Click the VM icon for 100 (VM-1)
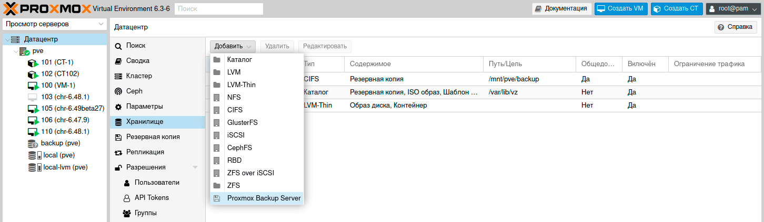This screenshot has height=222, width=764. 33,86
